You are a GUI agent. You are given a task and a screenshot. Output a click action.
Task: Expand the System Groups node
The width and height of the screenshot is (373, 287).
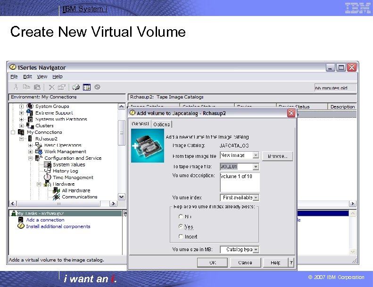point(21,107)
